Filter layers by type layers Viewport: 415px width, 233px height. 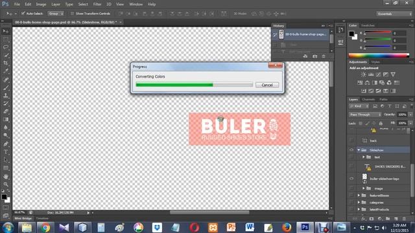pos(390,106)
